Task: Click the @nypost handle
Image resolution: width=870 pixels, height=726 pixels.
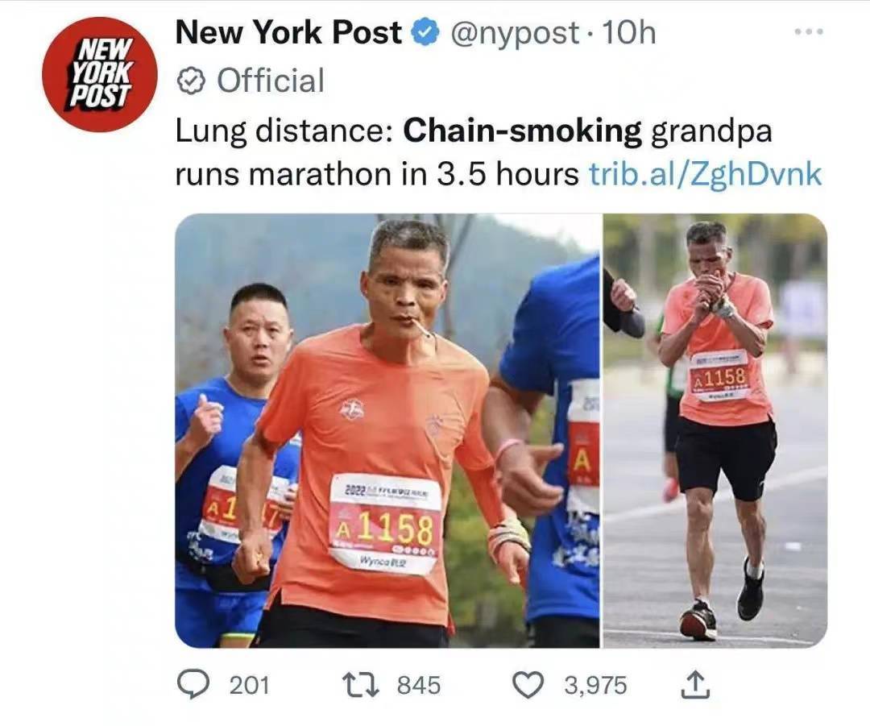Action: click(x=514, y=33)
